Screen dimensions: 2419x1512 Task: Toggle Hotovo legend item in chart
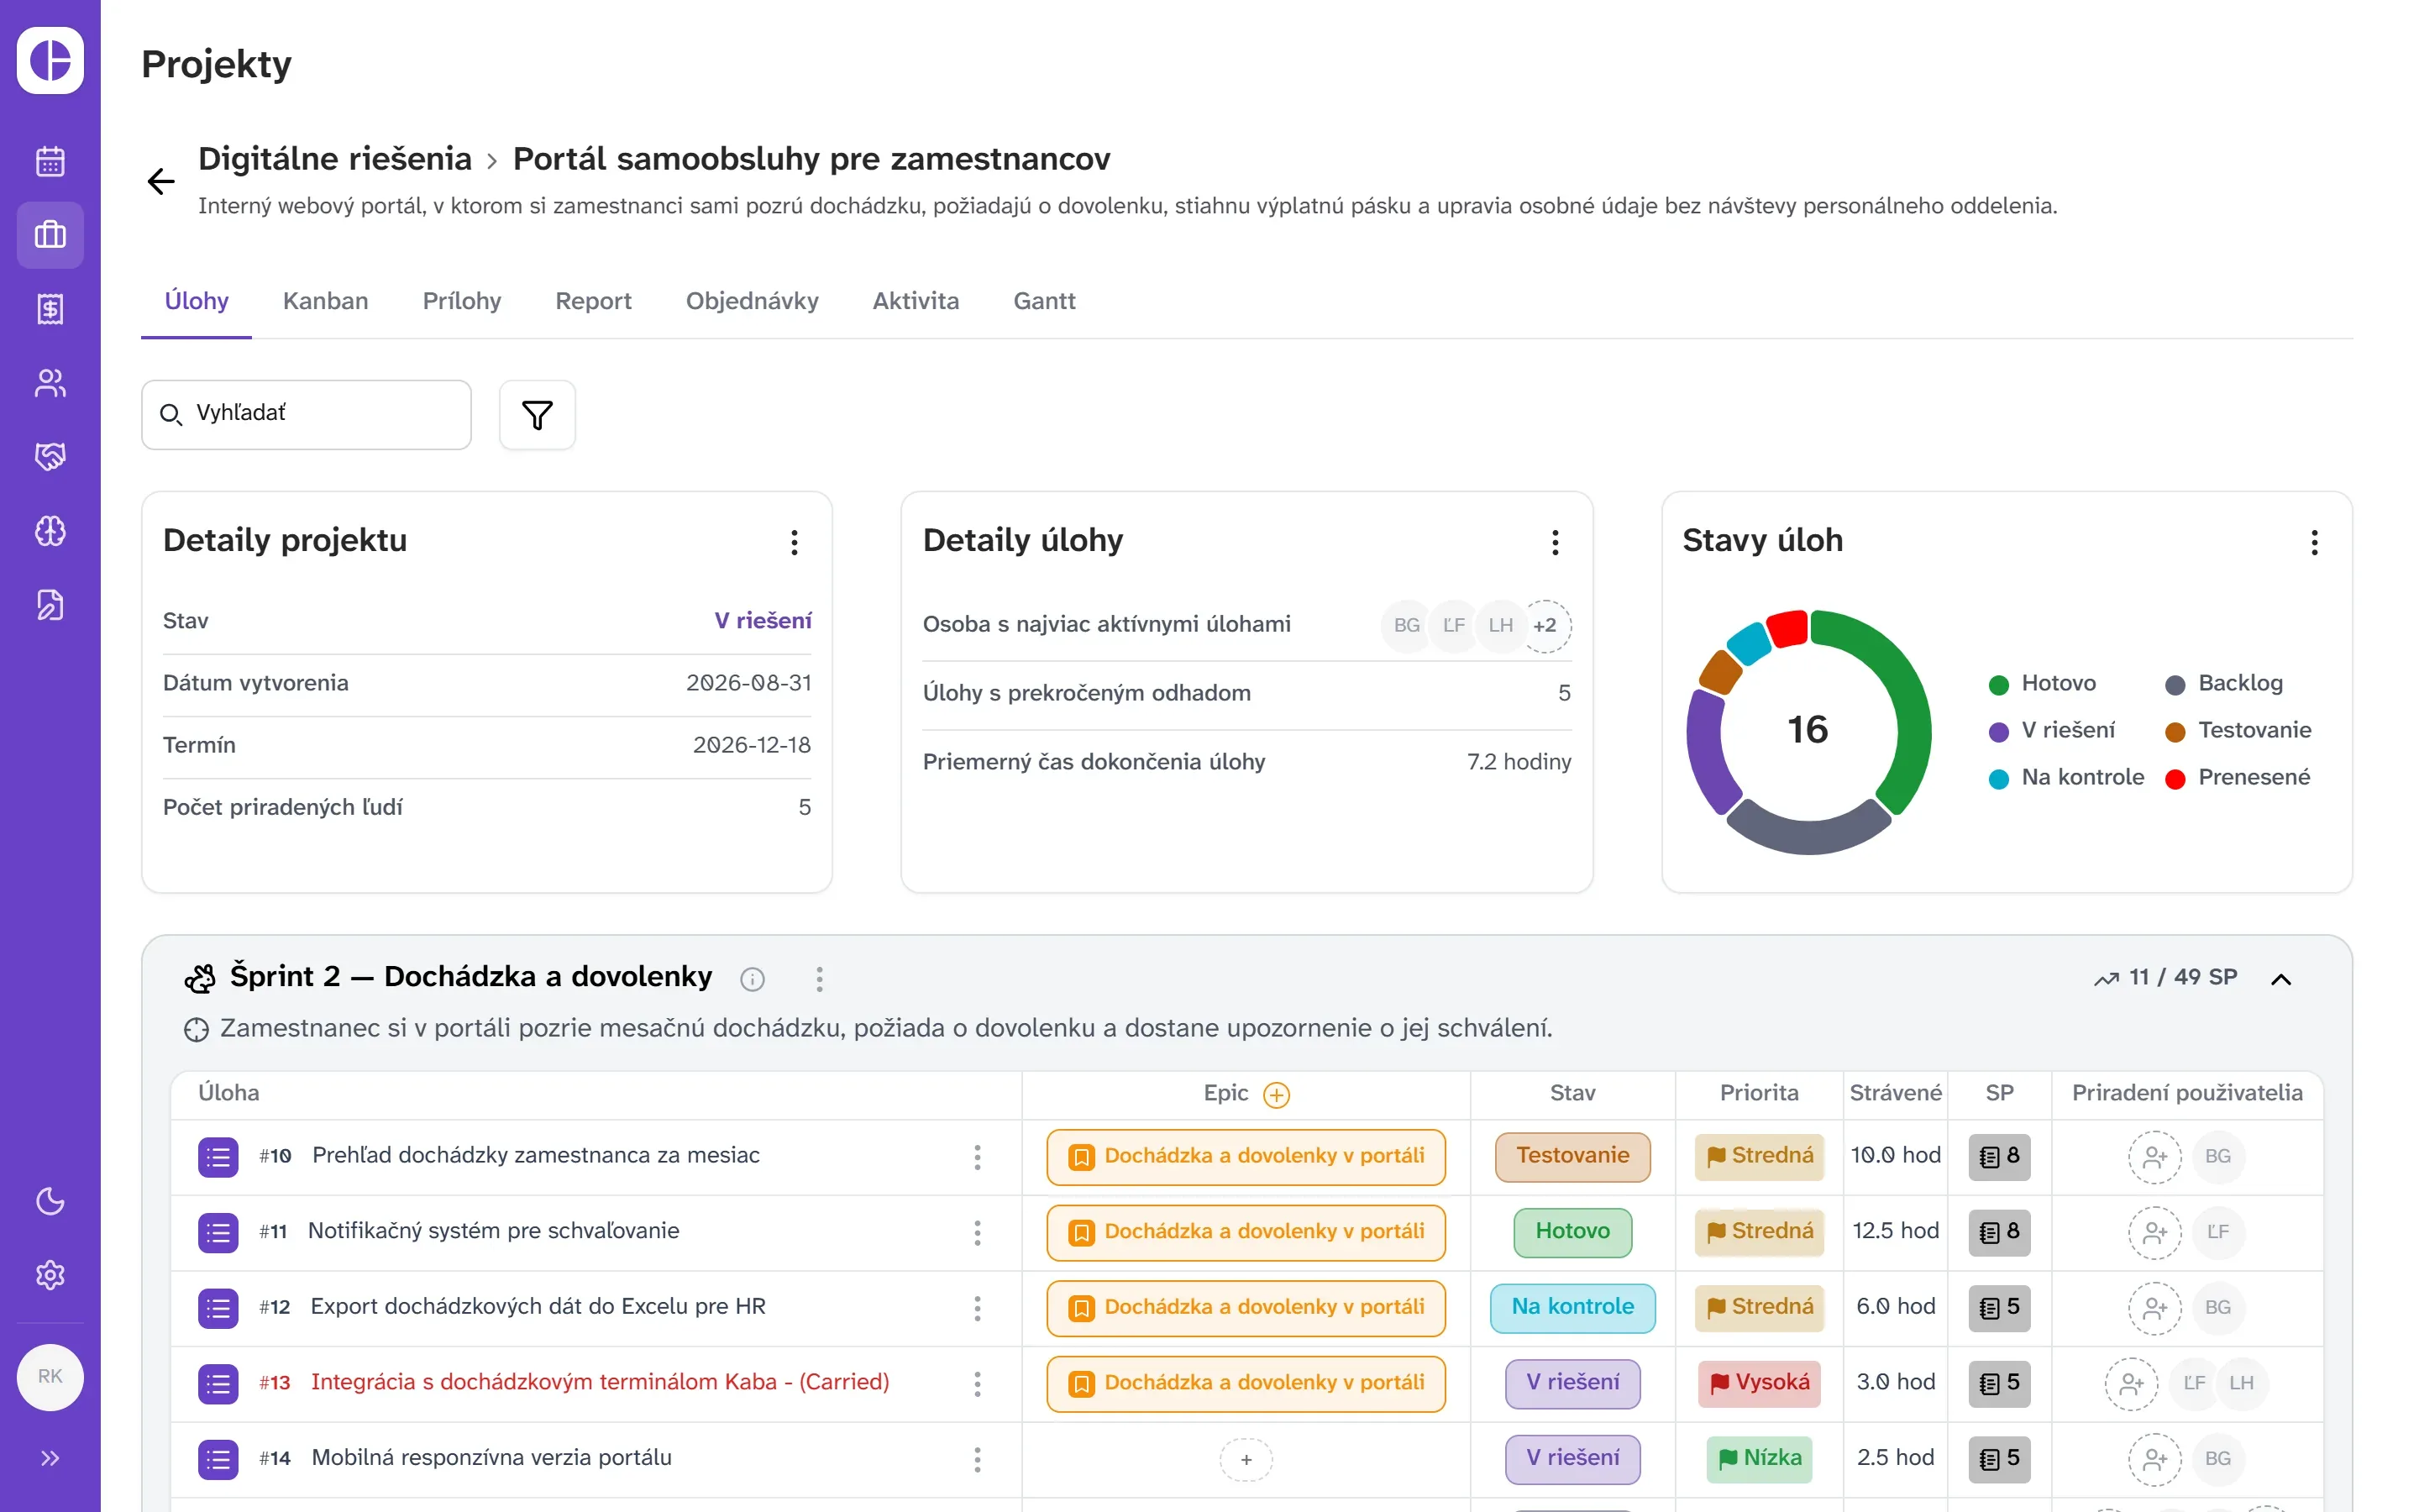pos(2044,683)
